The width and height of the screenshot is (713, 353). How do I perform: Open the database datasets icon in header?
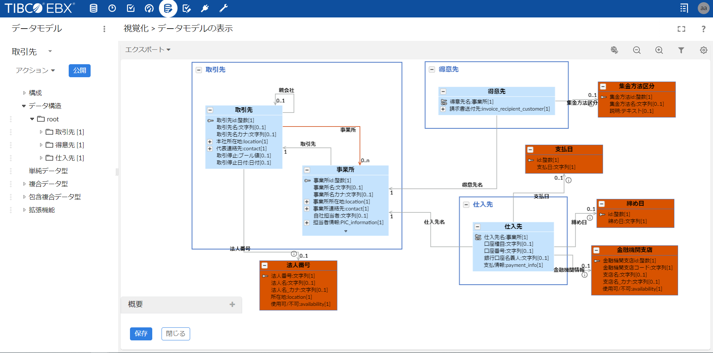point(94,8)
